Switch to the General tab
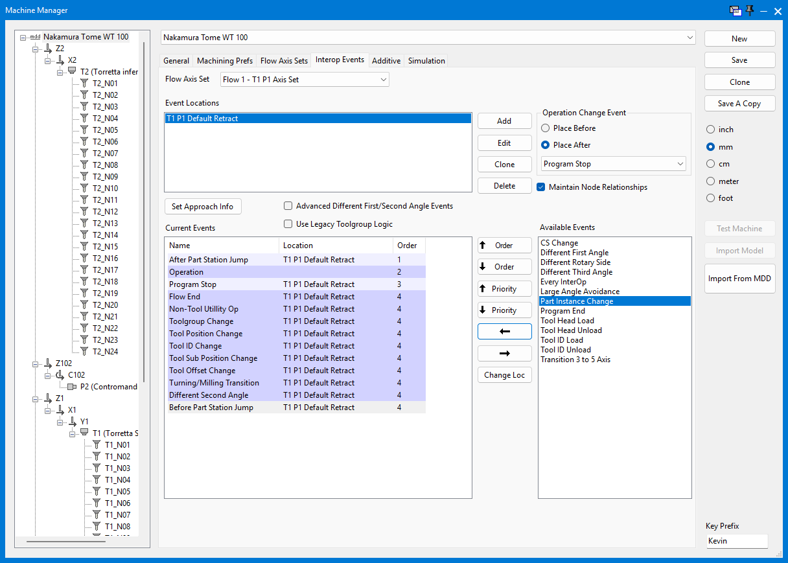Screen dimensions: 788x563 pyautogui.click(x=176, y=61)
